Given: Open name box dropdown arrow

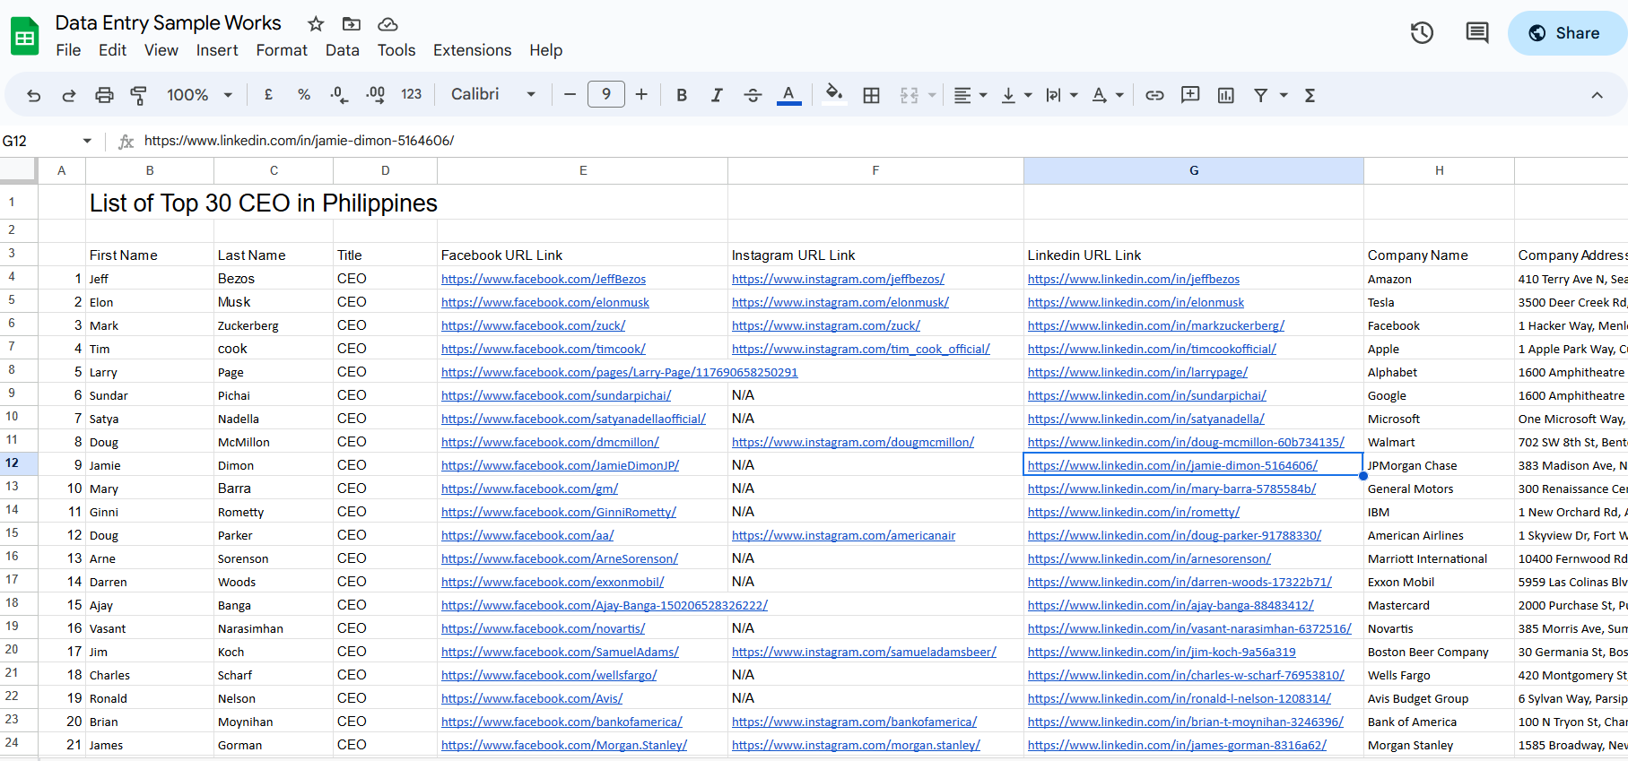Looking at the screenshot, I should pyautogui.click(x=87, y=141).
